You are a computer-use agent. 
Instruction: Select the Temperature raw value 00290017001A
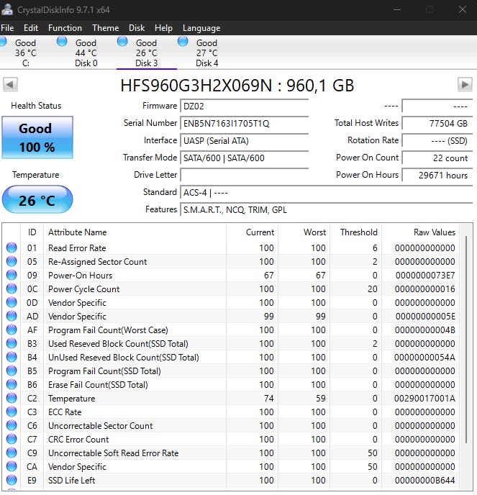coord(424,399)
